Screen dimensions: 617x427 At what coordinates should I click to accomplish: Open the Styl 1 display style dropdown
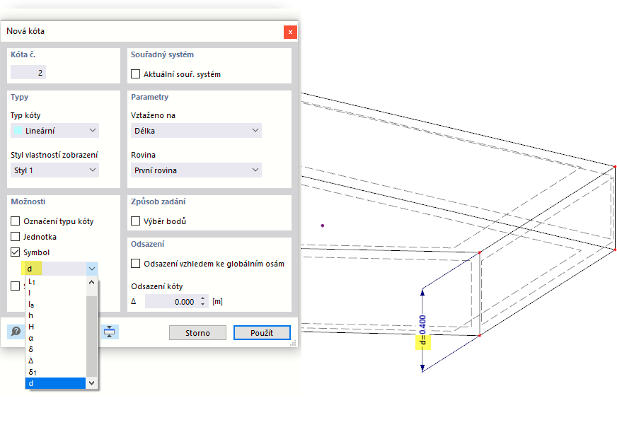54,170
